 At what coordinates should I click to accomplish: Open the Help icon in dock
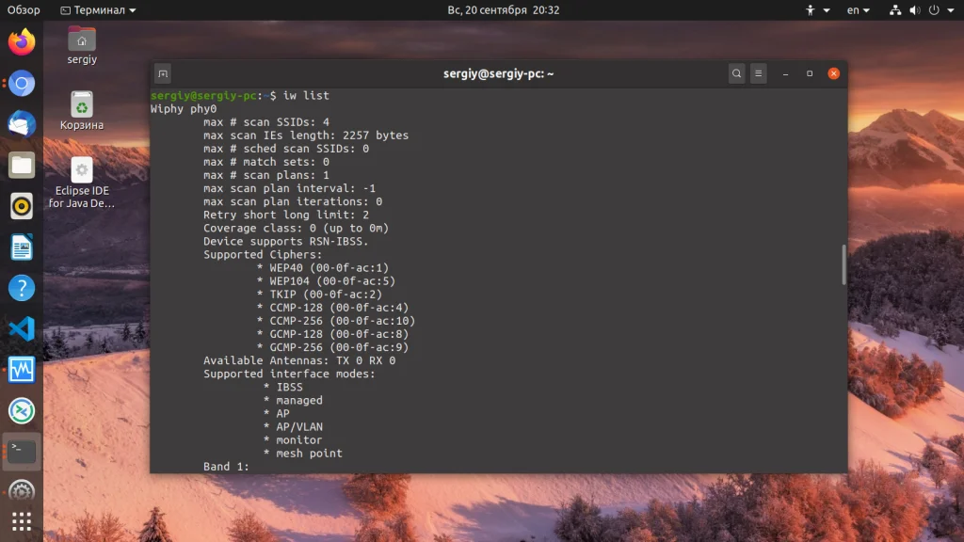tap(22, 288)
